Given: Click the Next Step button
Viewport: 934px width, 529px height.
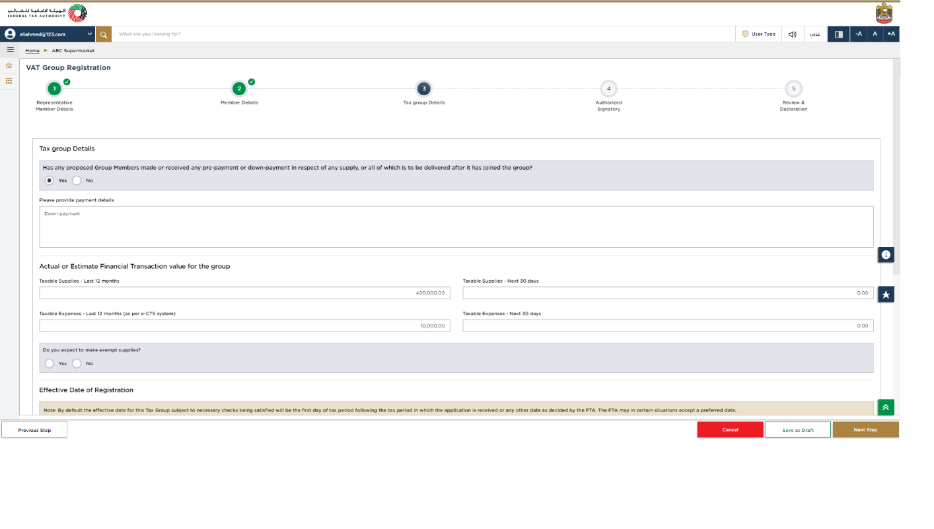Looking at the screenshot, I should tap(865, 430).
